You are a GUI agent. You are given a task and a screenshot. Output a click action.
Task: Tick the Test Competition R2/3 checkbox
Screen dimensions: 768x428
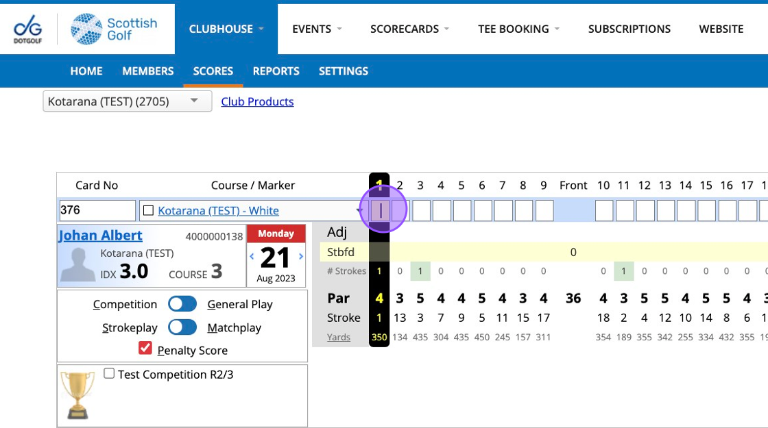coord(109,374)
